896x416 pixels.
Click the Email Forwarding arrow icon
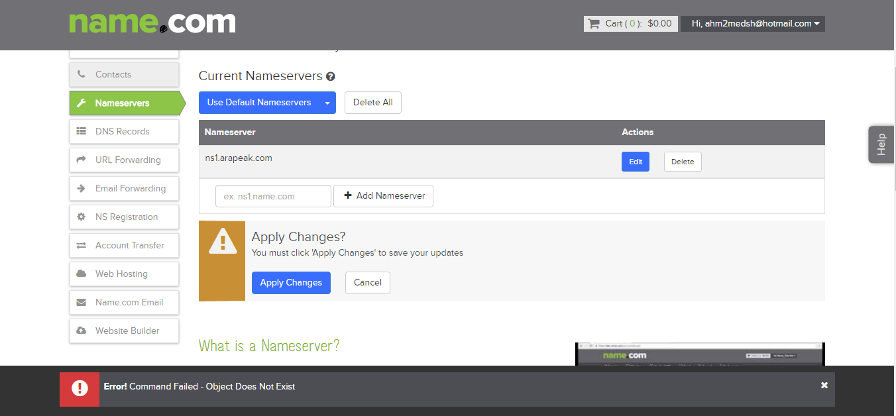[x=82, y=188]
